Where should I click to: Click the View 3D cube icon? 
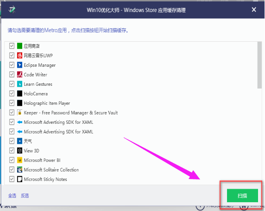coord(19,150)
